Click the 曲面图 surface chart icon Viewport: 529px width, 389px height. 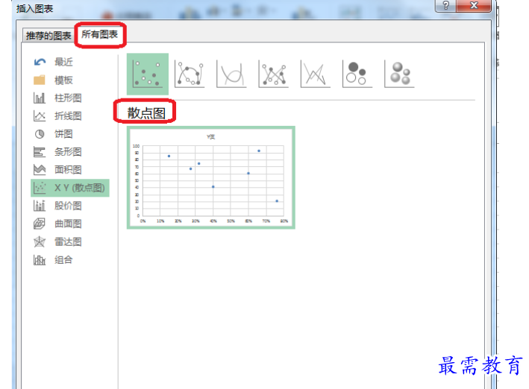[40, 224]
